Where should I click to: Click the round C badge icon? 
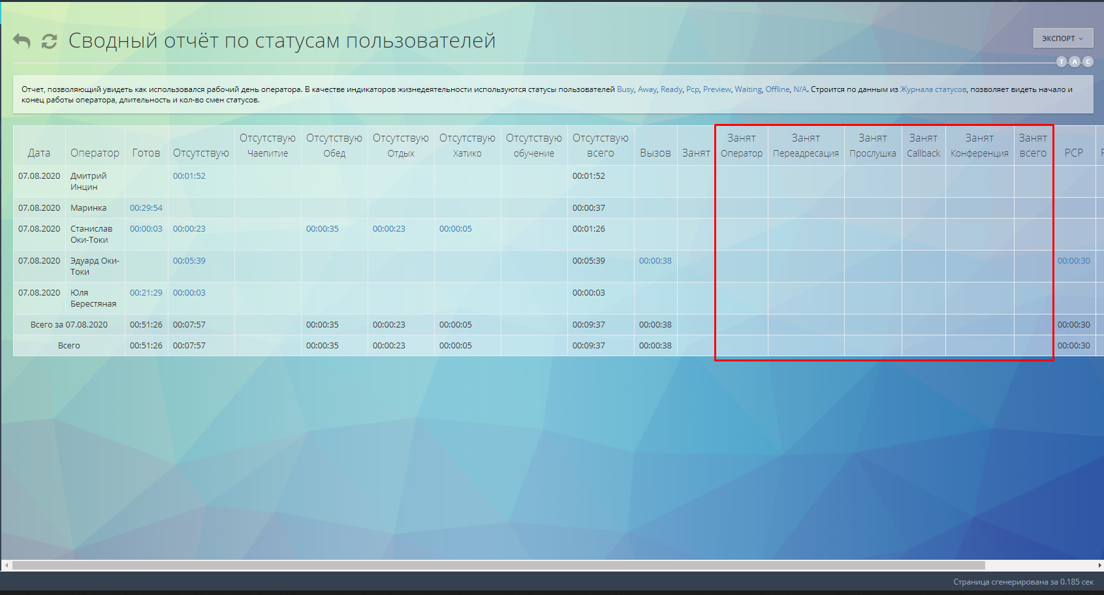(x=1088, y=62)
